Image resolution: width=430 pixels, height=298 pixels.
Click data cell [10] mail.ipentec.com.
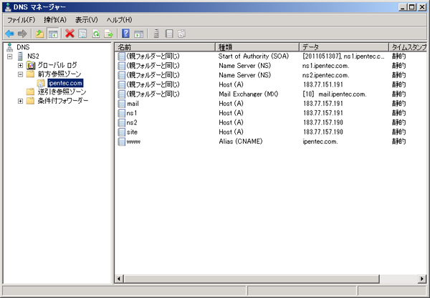(335, 94)
